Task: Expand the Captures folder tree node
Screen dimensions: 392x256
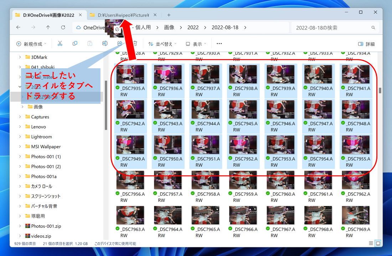Action: click(x=20, y=117)
